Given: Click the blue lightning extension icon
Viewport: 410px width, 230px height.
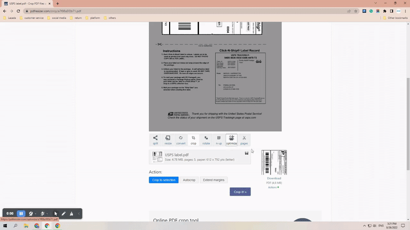Looking at the screenshot, I should tap(364, 11).
